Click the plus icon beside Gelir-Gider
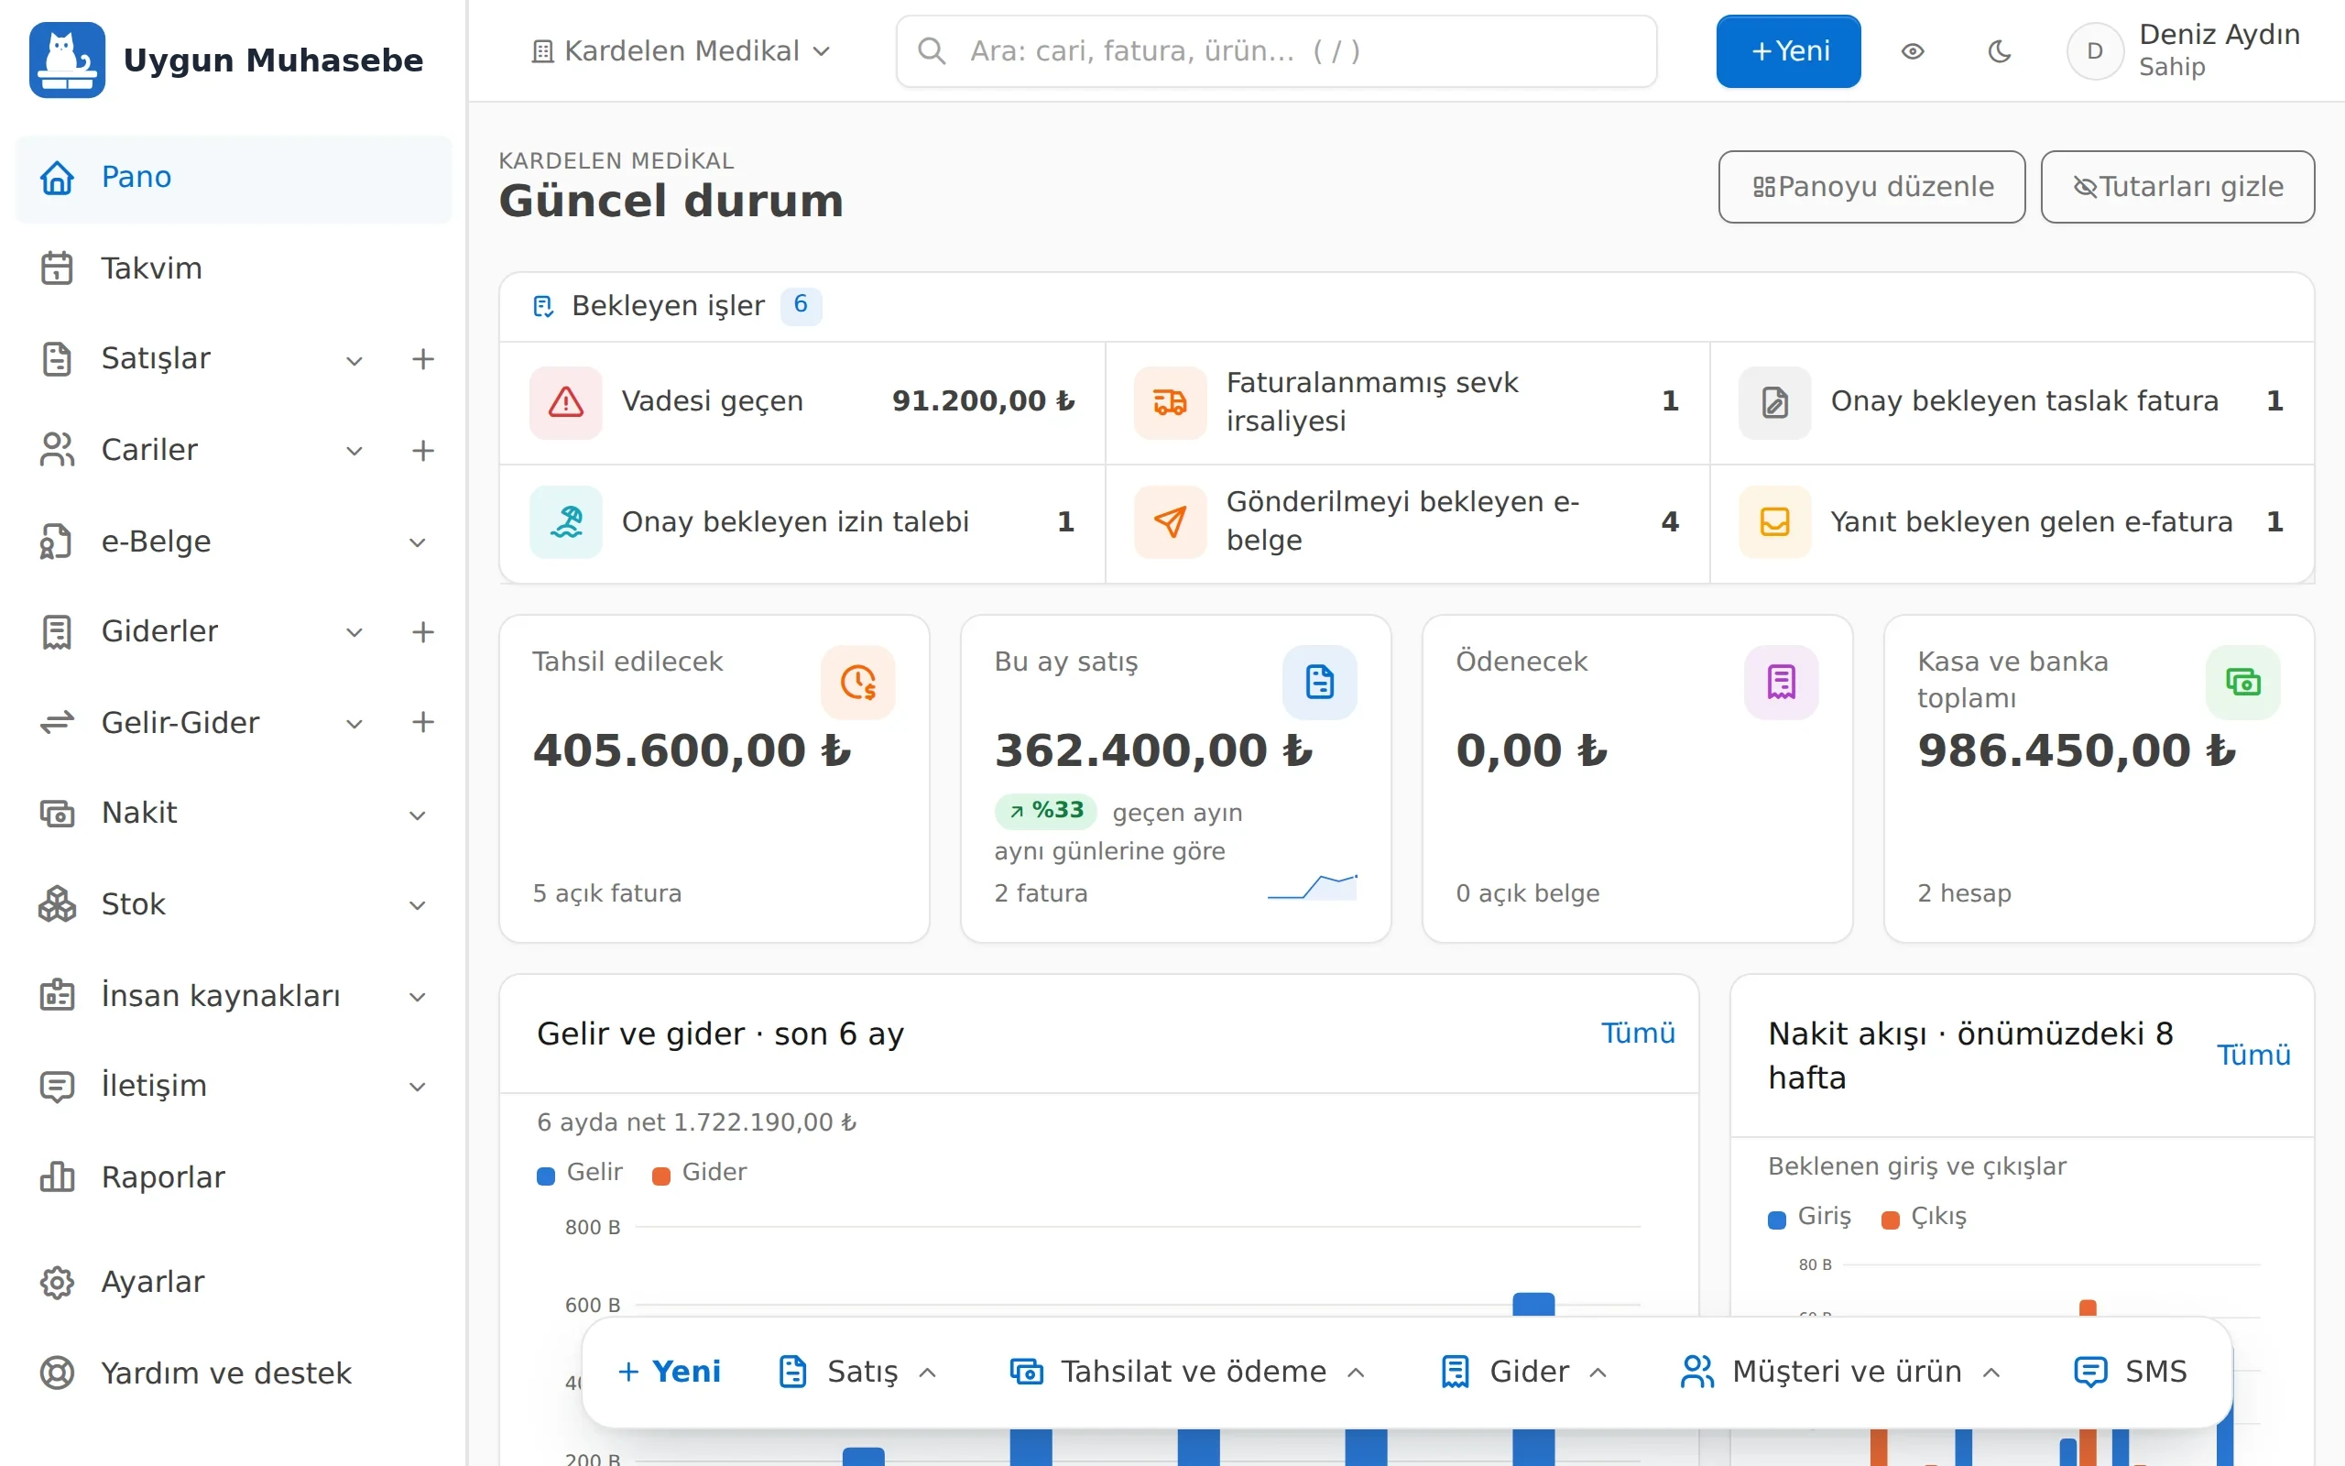The width and height of the screenshot is (2345, 1466). [x=422, y=722]
